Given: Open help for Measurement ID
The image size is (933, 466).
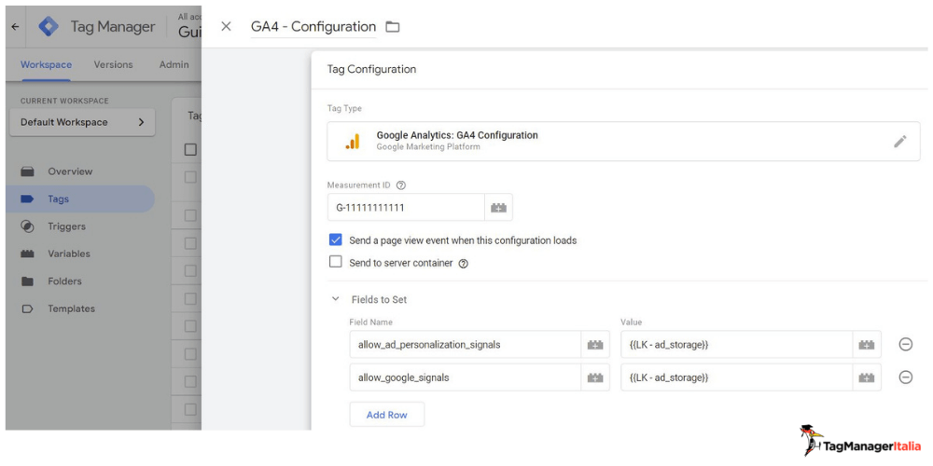Looking at the screenshot, I should coord(401,185).
